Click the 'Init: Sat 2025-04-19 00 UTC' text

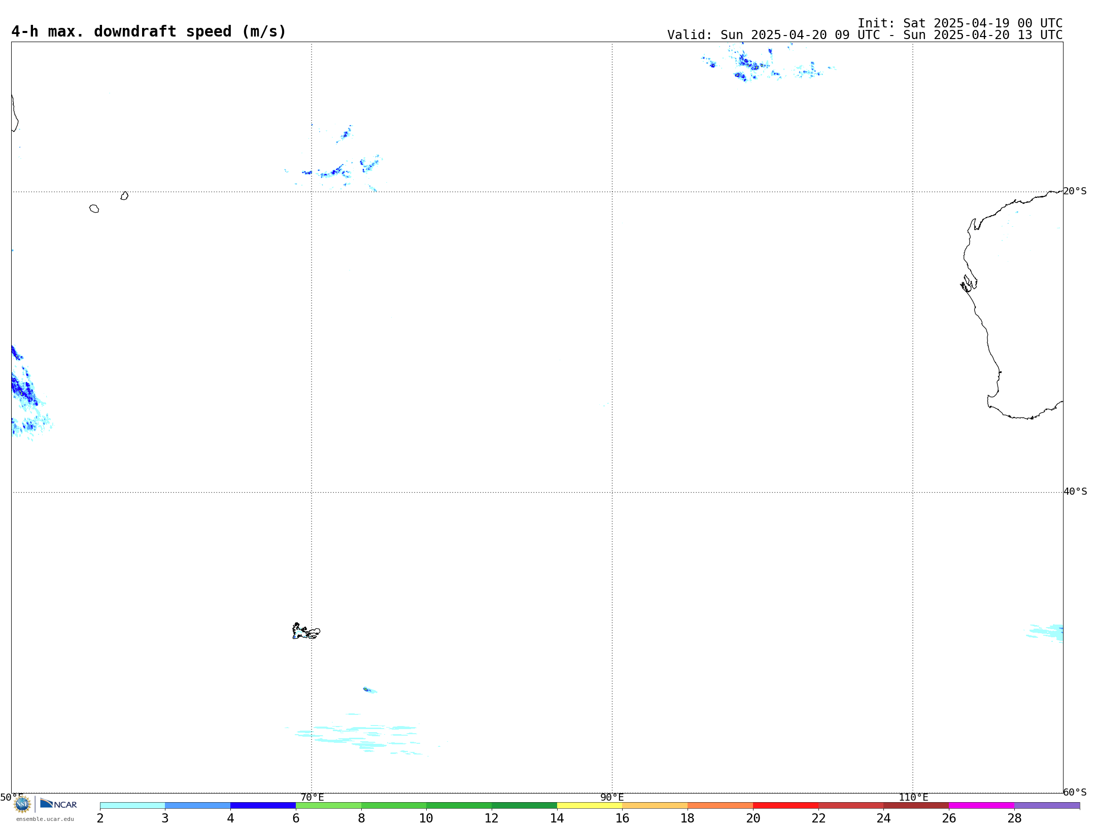tap(960, 23)
